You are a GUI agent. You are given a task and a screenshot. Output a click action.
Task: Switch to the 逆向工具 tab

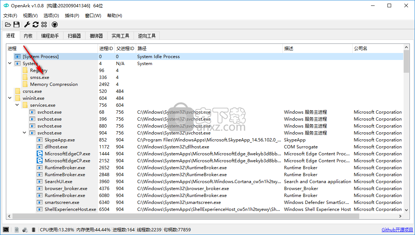(x=147, y=36)
